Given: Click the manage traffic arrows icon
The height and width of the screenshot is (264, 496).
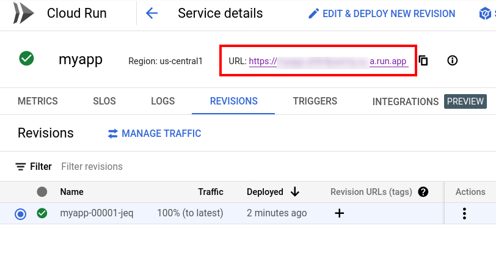Looking at the screenshot, I should pos(112,134).
